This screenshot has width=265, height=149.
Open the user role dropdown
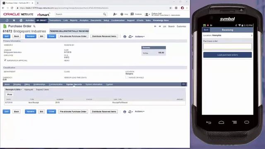pos(147,14)
